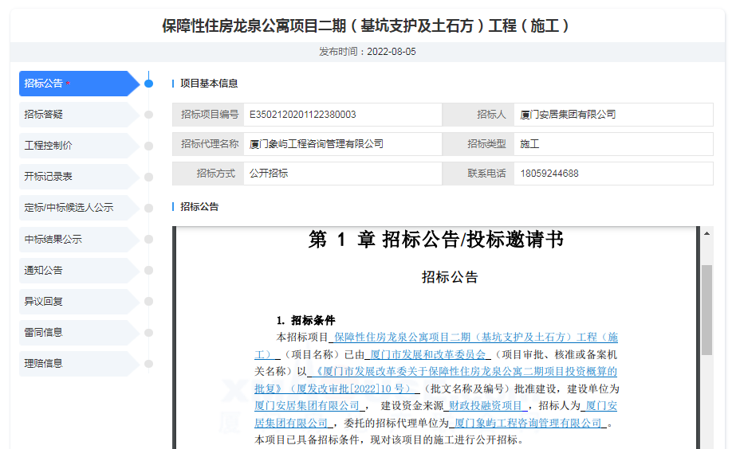Open the 招标公告 tab

coord(76,84)
